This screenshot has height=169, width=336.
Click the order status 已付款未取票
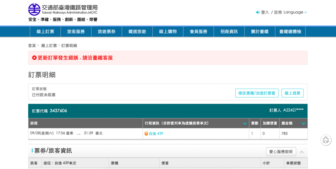point(44,95)
